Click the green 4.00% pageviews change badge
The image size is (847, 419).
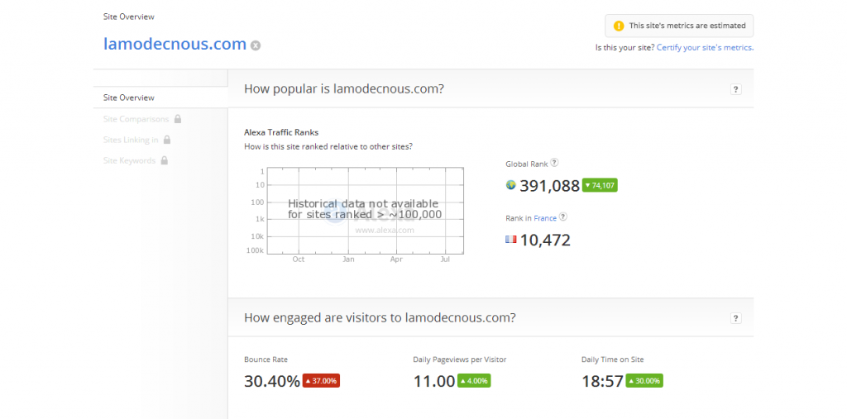pos(474,381)
